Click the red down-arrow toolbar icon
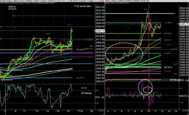This screenshot has height=115, width=189. click(x=84, y=1)
